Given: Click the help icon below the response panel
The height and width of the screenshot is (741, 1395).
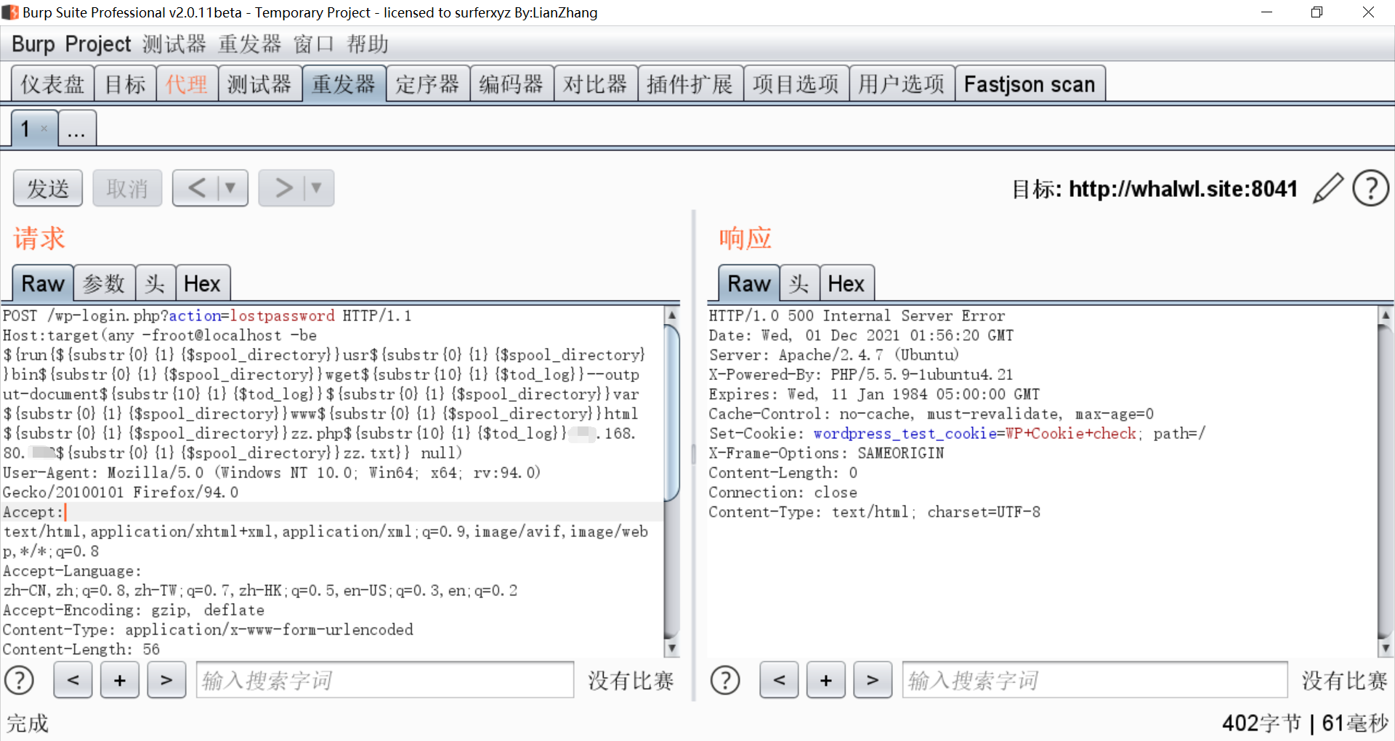Looking at the screenshot, I should click(x=725, y=680).
